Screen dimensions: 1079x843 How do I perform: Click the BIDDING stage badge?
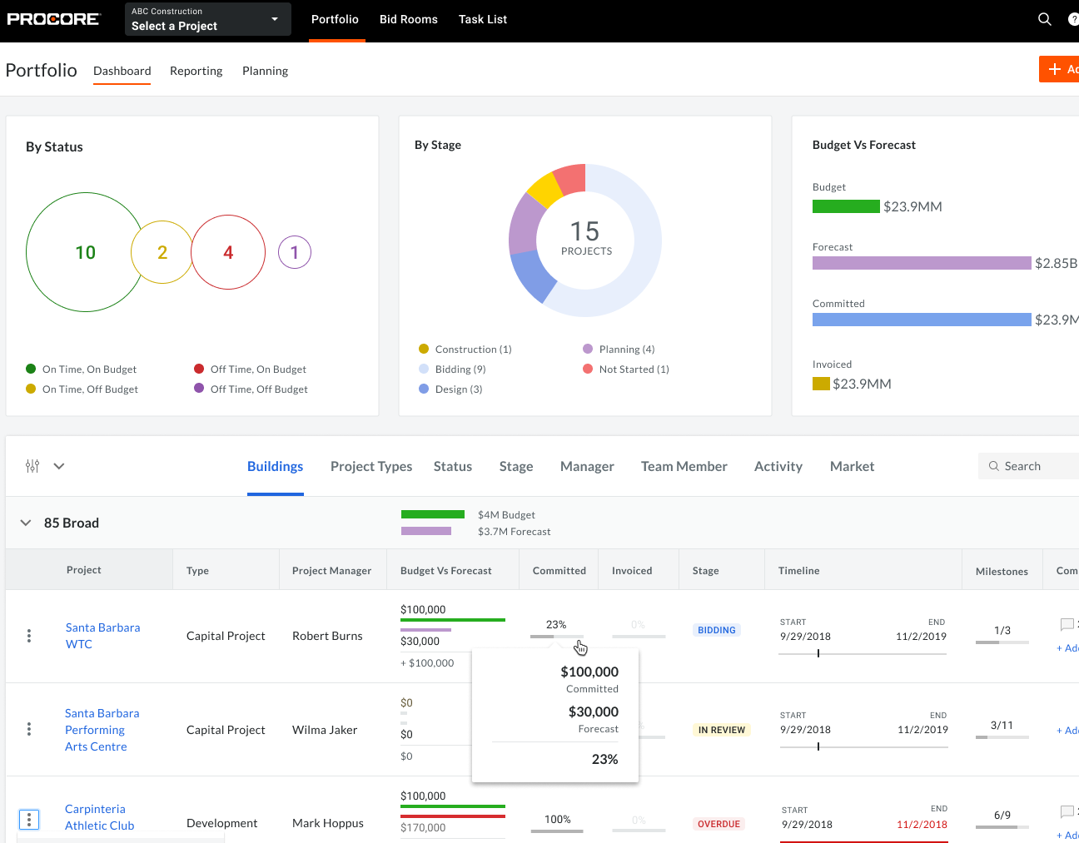tap(717, 630)
